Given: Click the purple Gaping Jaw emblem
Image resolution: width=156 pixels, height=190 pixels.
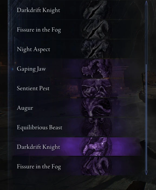Looking at the screenshot, I should (x=96, y=68).
